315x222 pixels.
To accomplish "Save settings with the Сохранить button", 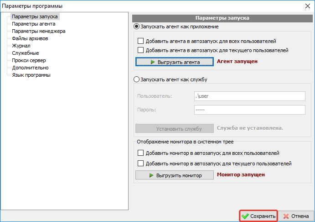I will tap(258, 216).
